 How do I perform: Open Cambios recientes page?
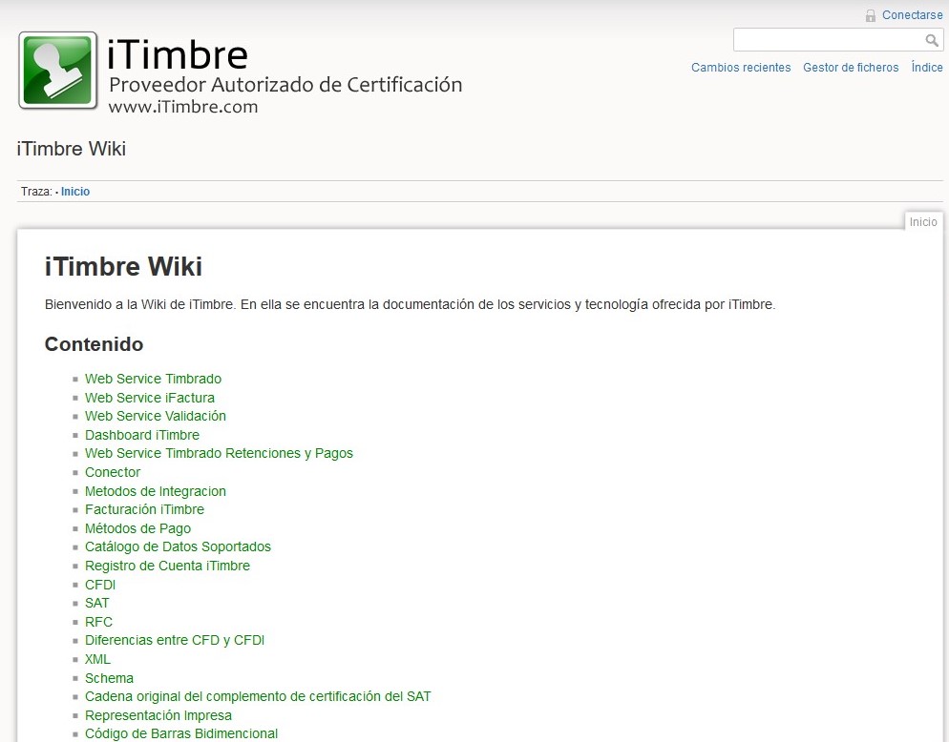(741, 68)
